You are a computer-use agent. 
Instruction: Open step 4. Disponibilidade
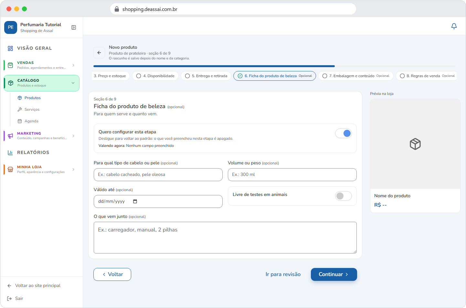coord(155,76)
